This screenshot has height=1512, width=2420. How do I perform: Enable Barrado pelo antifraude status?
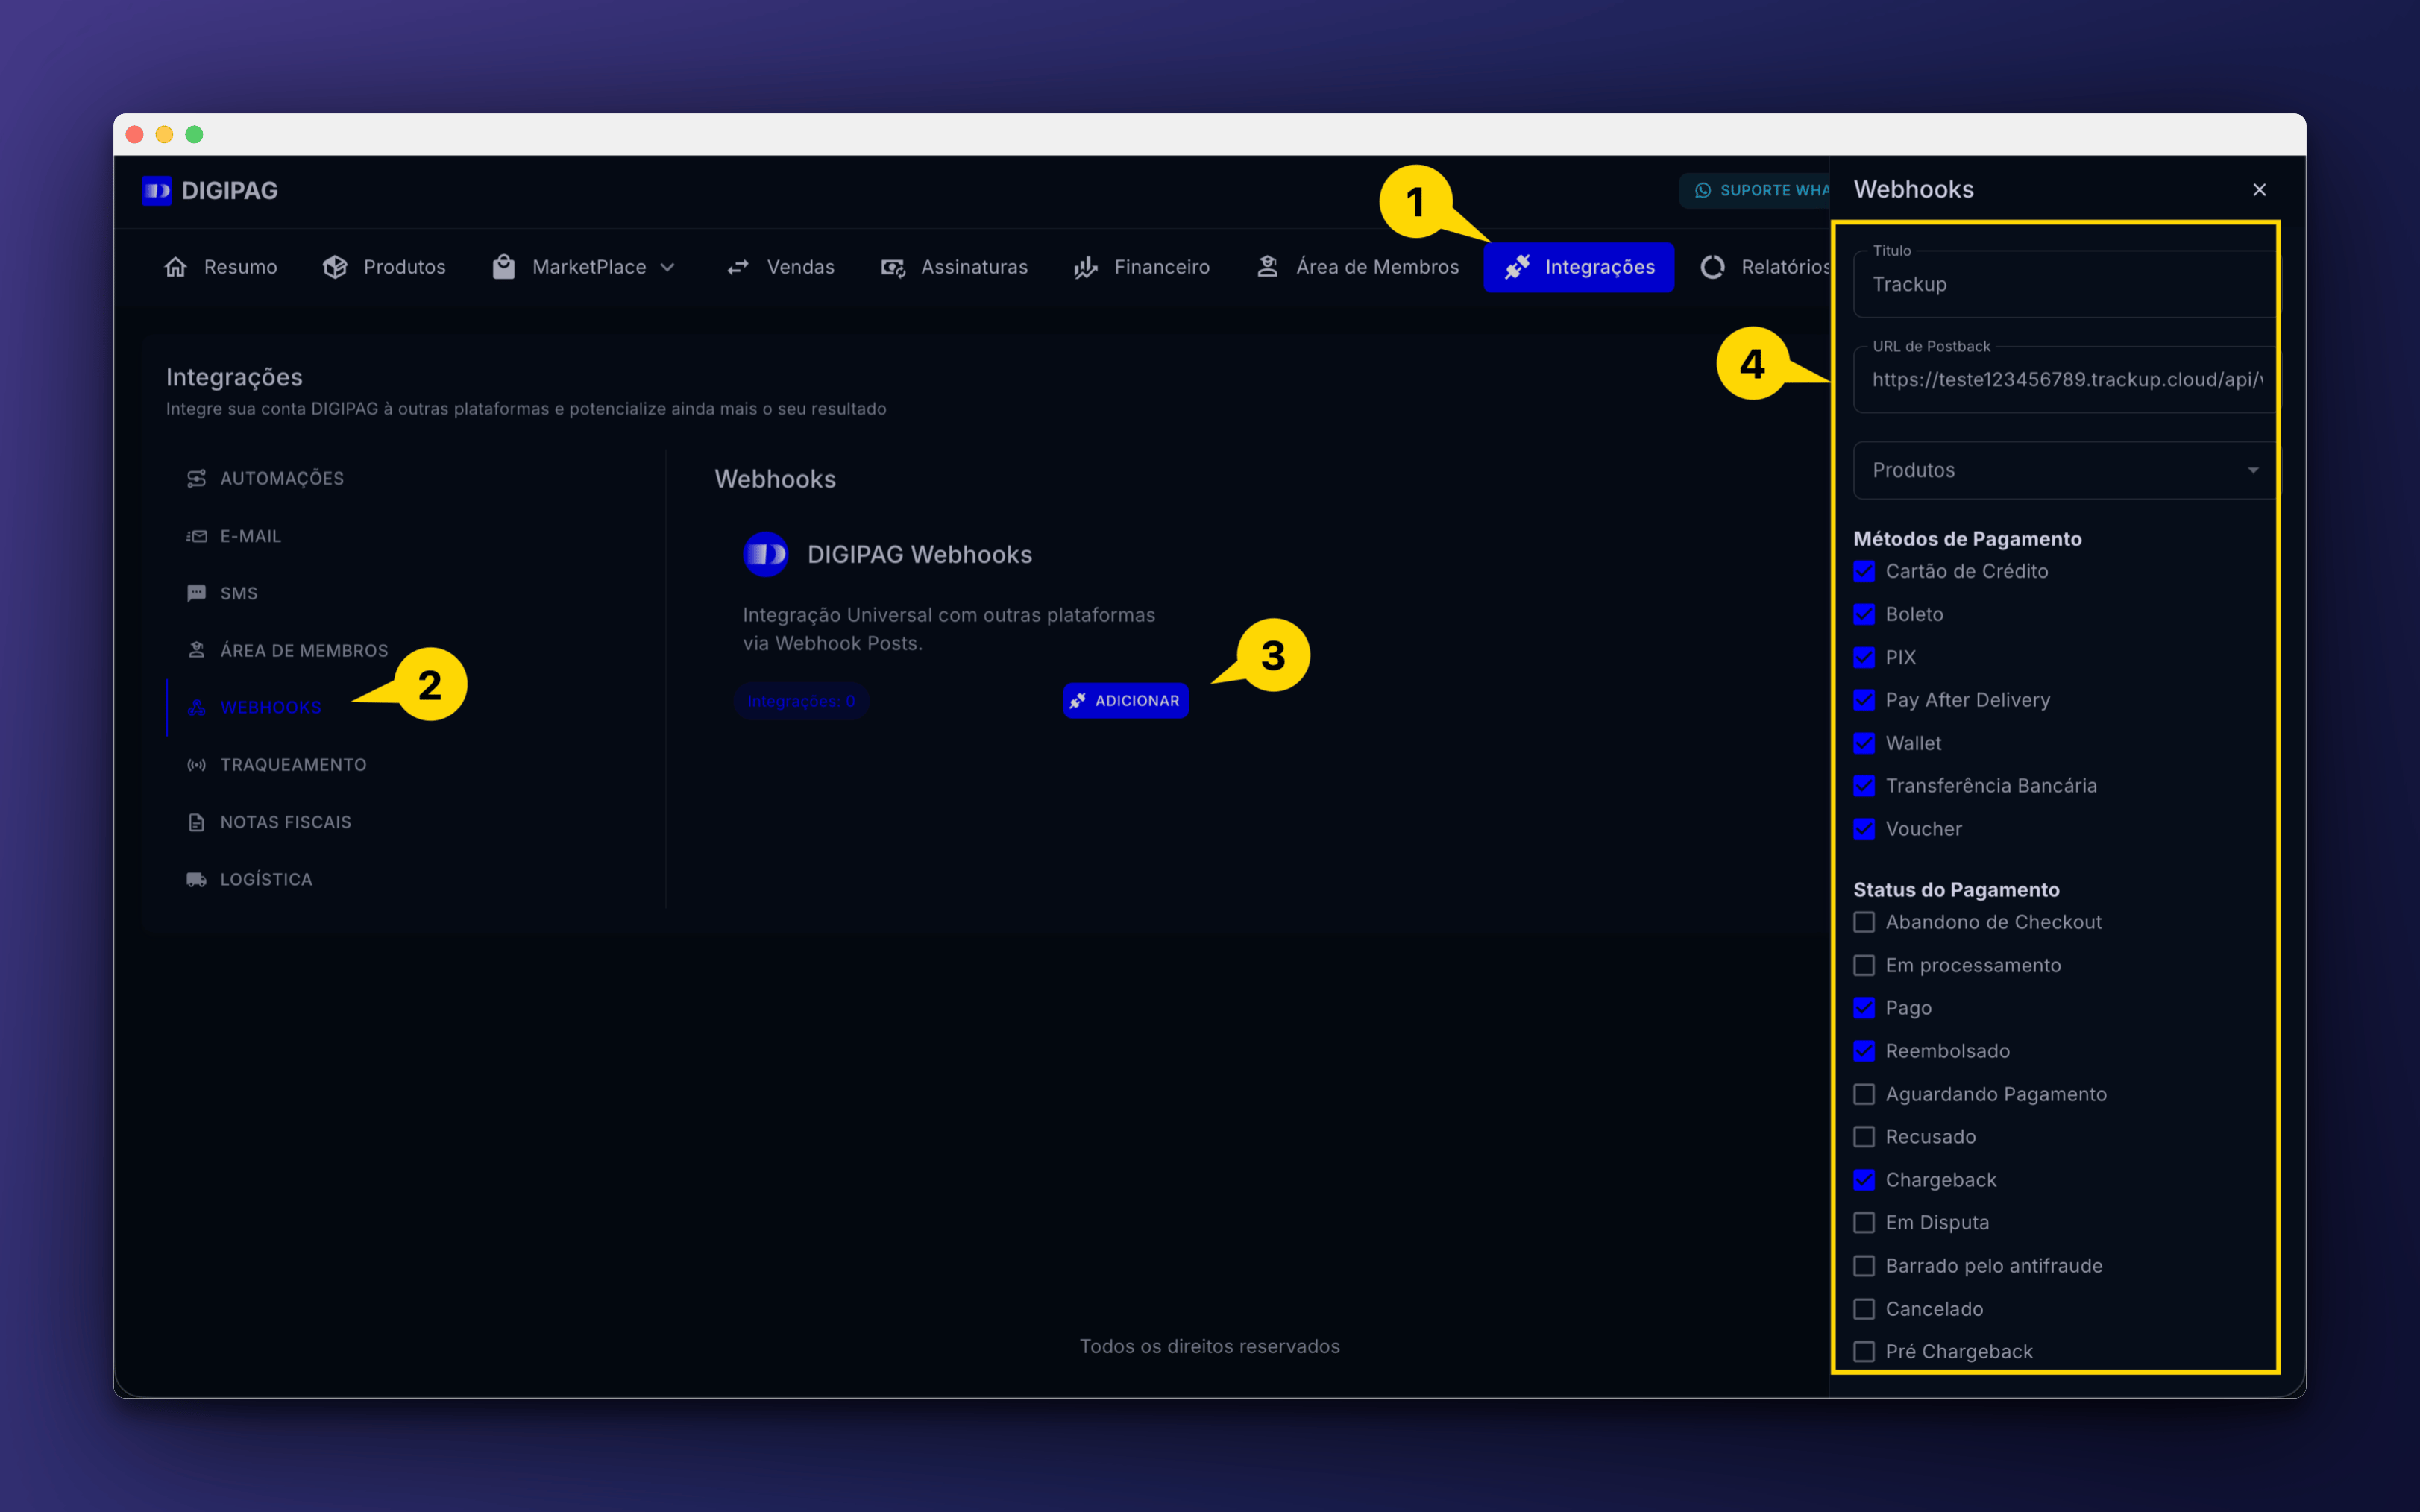point(1864,1266)
